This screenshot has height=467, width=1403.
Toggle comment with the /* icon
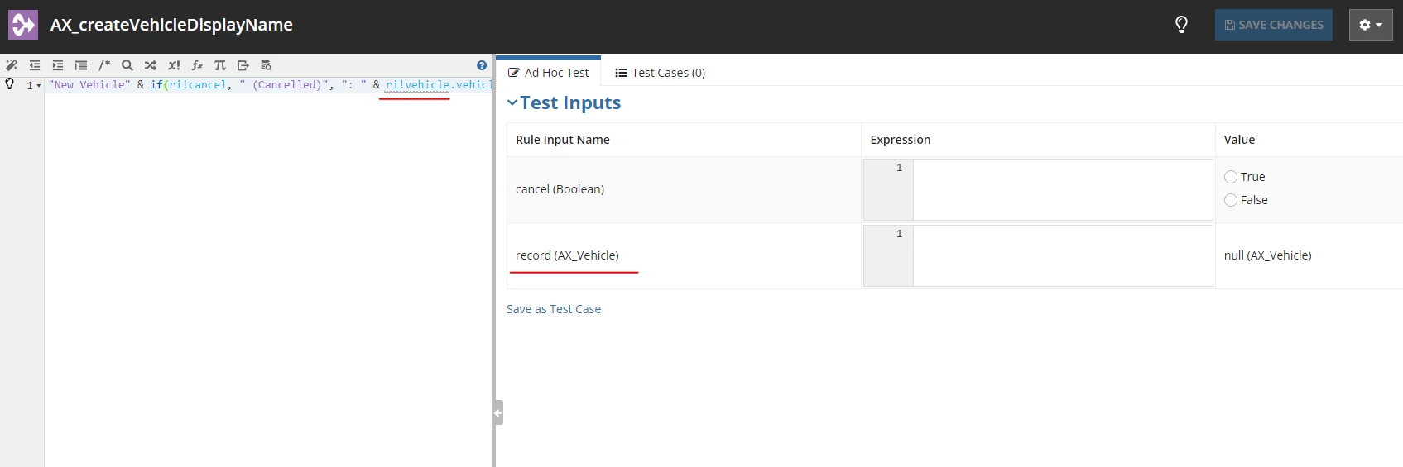pos(104,65)
